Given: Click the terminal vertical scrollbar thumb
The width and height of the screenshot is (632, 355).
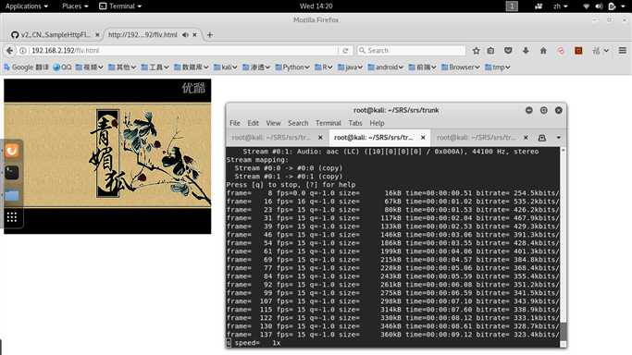Looking at the screenshot, I should pos(564,331).
